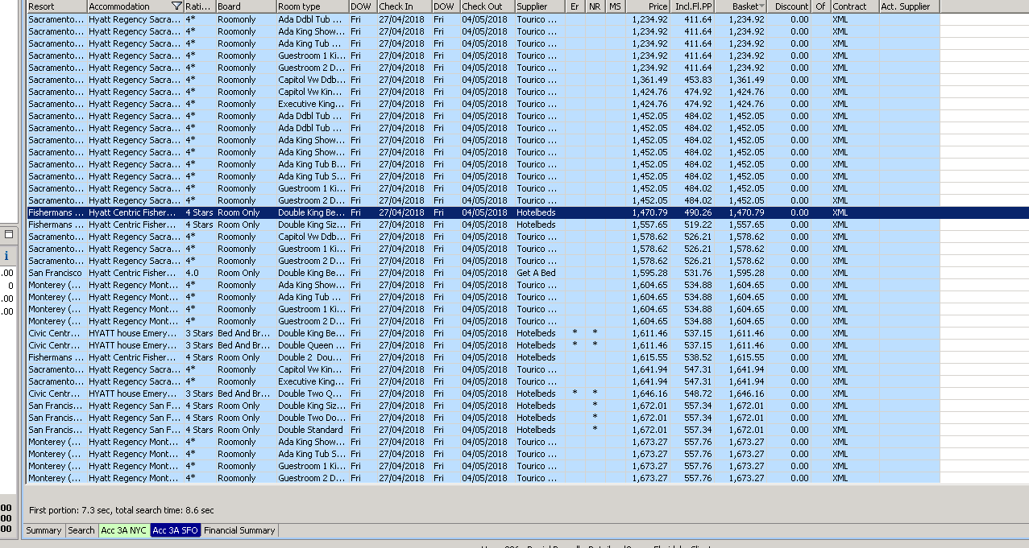Switch to the Summary tab
Screen dimensions: 1029x548
pos(44,530)
